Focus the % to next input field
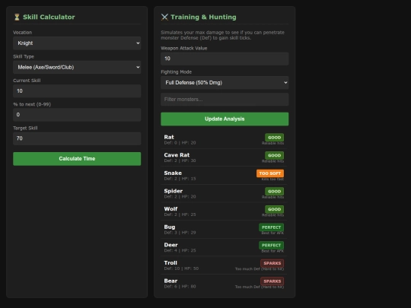 pyautogui.click(x=77, y=115)
